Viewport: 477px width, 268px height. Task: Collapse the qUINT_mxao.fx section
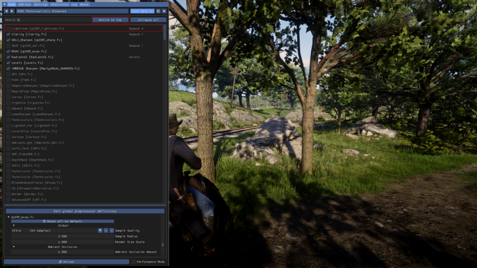(8, 217)
